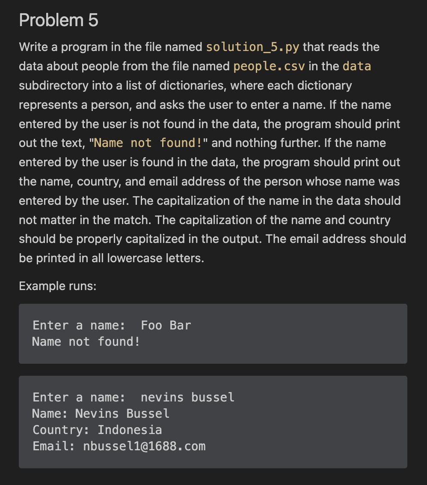Click the Foo Bar example code block

(213, 333)
